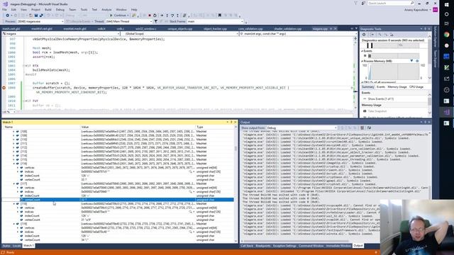Click the Diagnostic Tools vertical scrollbar
Screen dimensions: 454x255
[429, 57]
